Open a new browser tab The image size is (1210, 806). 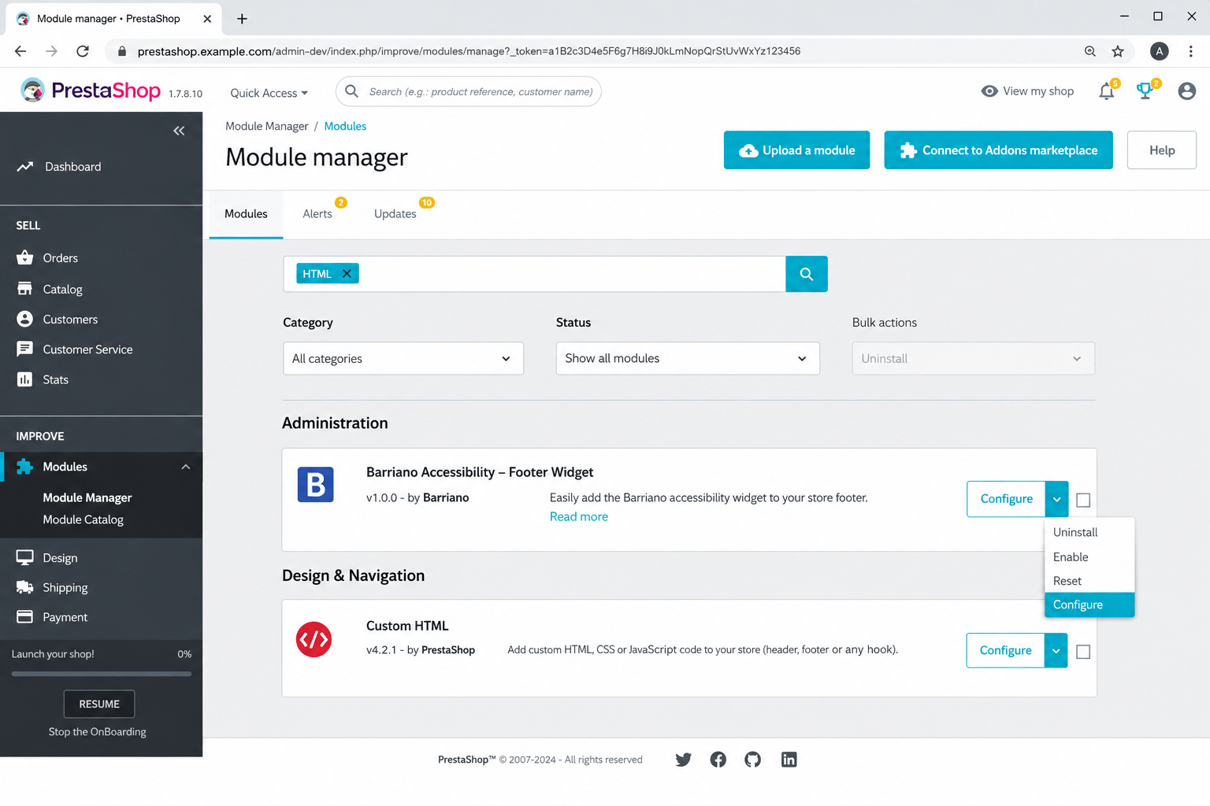tap(242, 19)
